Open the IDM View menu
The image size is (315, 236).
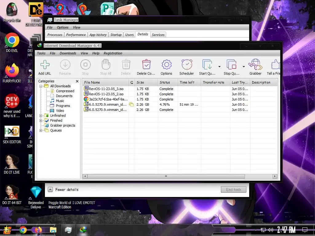84,53
